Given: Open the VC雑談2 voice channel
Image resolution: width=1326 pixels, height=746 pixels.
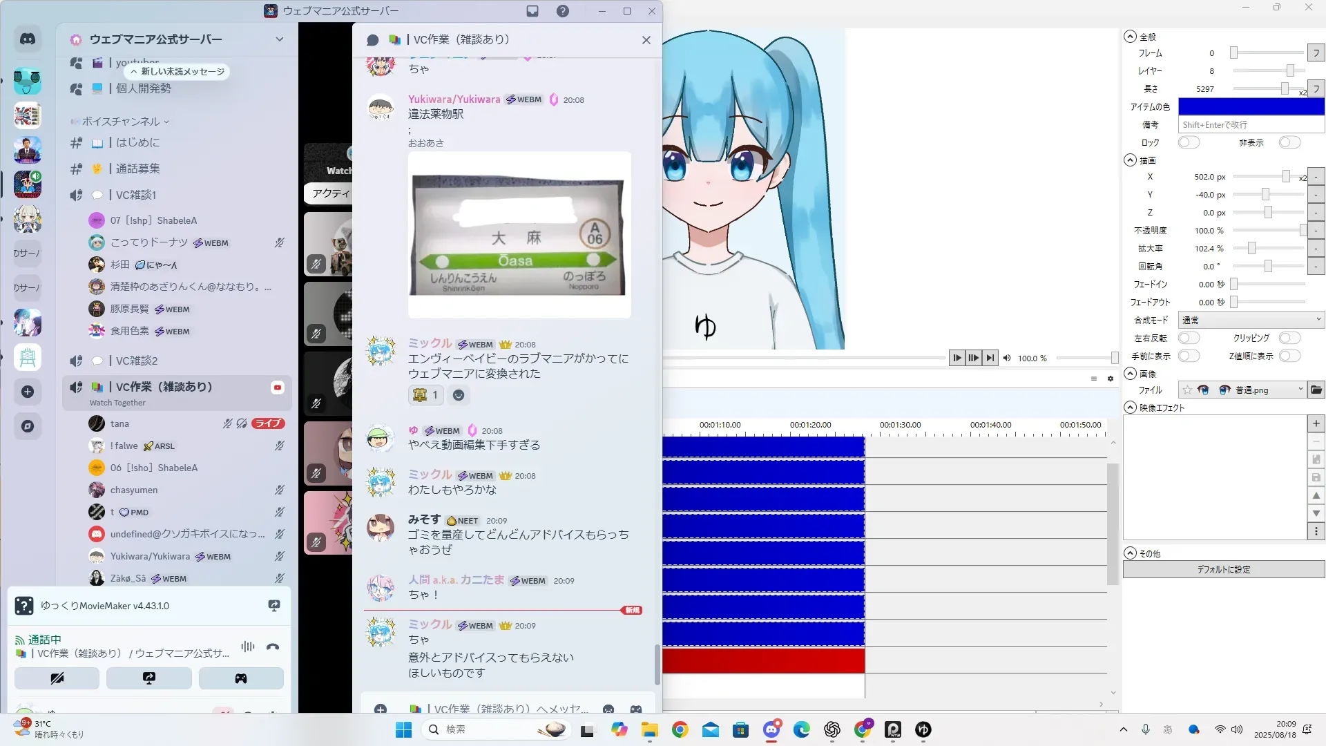Looking at the screenshot, I should click(x=137, y=361).
